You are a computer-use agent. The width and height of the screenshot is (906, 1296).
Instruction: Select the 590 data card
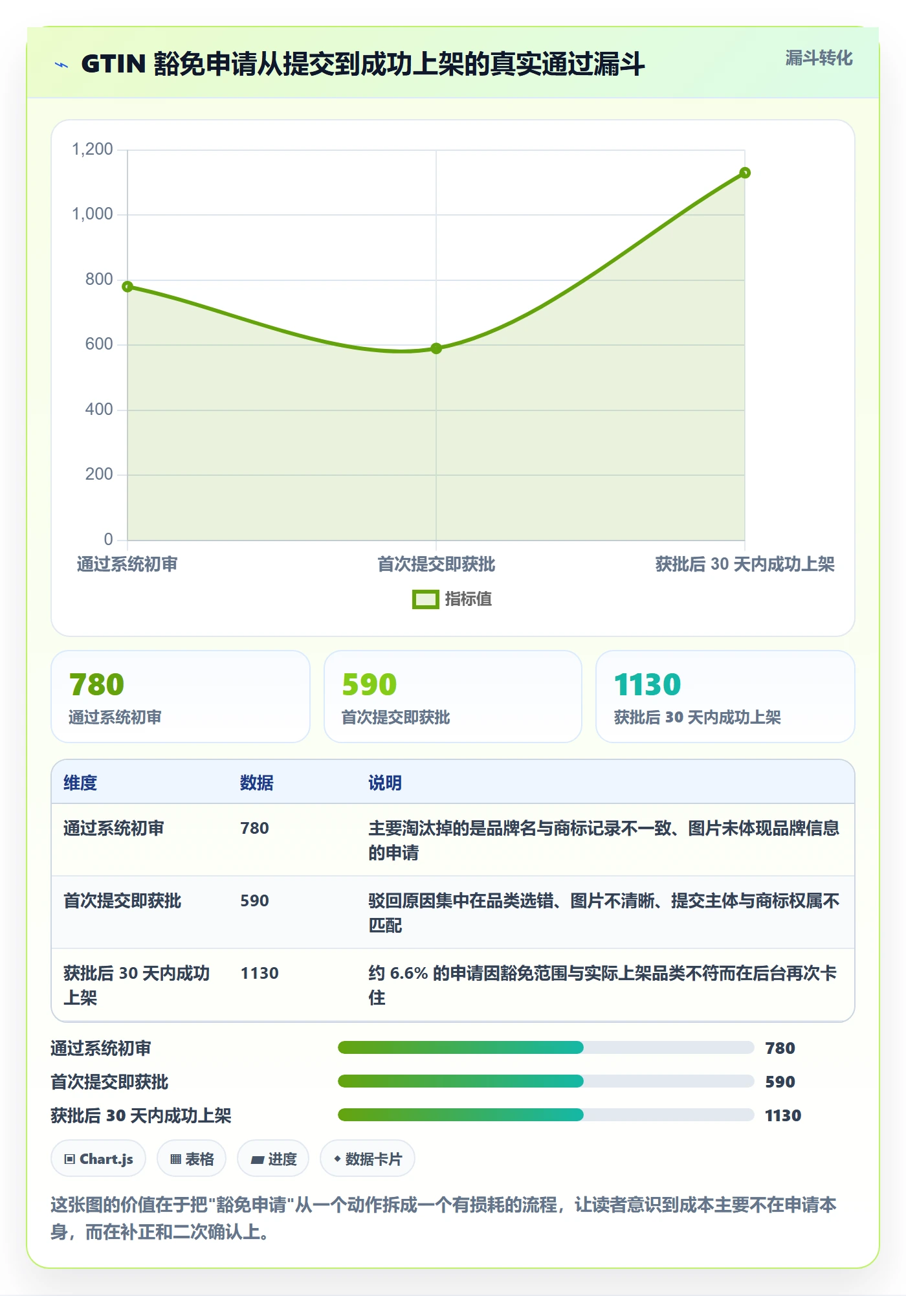pyautogui.click(x=453, y=697)
